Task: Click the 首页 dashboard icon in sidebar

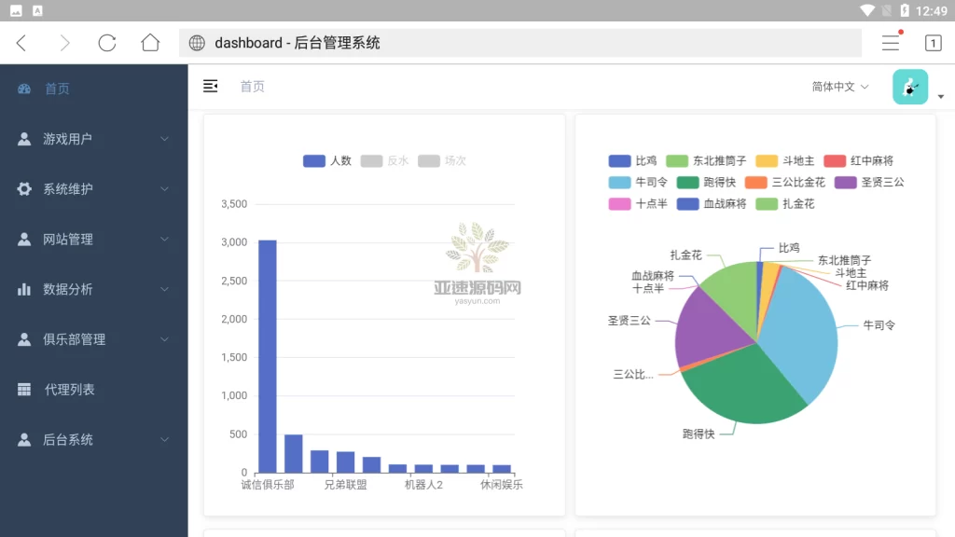Action: (x=22, y=89)
